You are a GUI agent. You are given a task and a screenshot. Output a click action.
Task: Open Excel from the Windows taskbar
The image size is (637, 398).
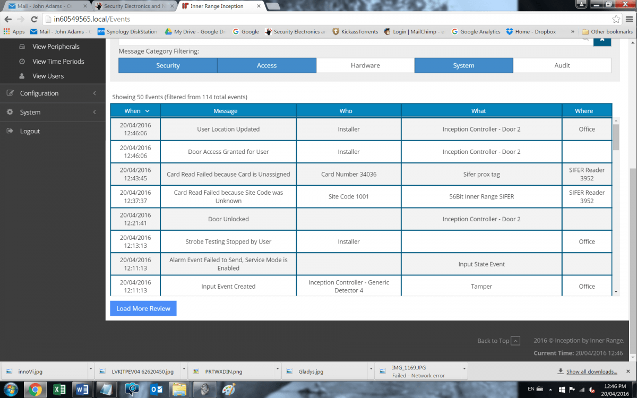[59, 389]
